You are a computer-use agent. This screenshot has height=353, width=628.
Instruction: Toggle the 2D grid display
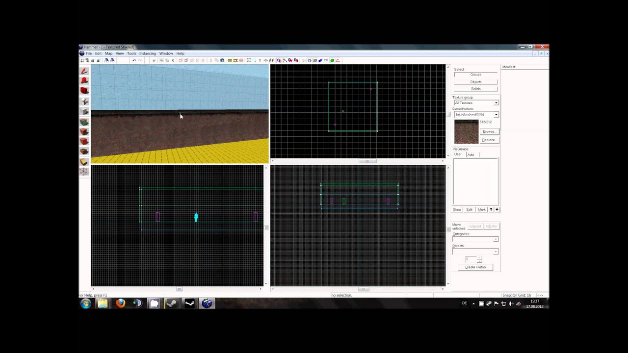(82, 60)
